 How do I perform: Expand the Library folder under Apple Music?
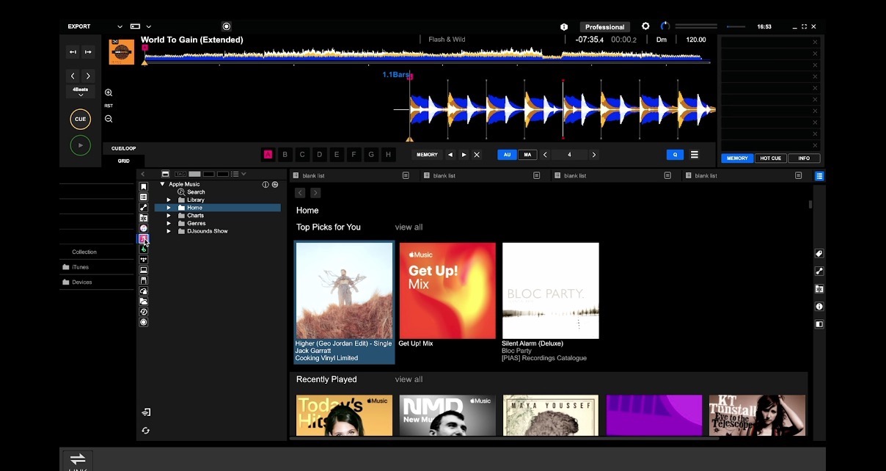coord(169,199)
